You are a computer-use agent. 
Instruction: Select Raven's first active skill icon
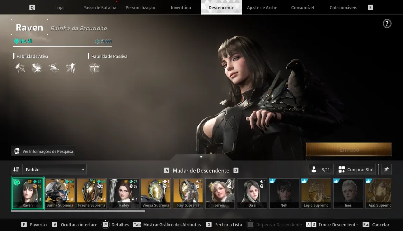[20, 68]
